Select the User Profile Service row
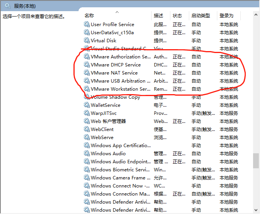The image size is (260, 214). tap(161, 24)
